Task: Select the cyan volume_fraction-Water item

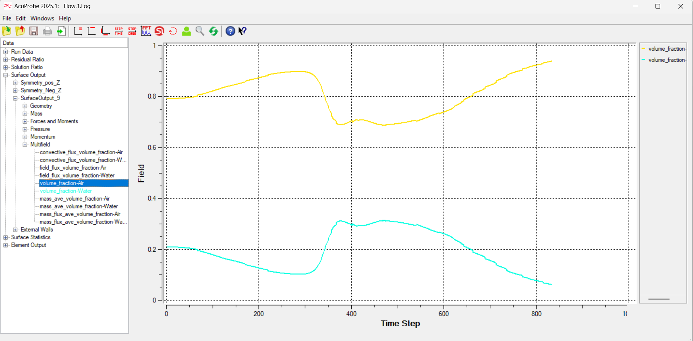Action: 66,191
